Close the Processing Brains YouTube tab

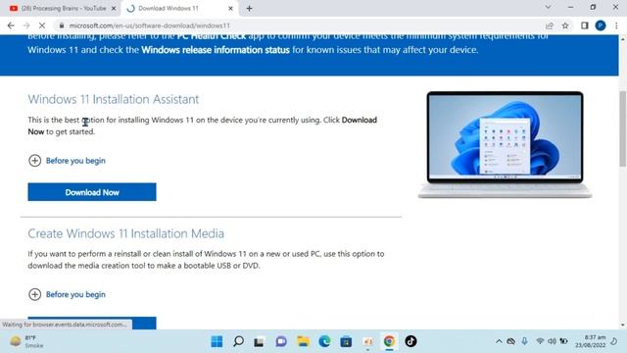(114, 9)
